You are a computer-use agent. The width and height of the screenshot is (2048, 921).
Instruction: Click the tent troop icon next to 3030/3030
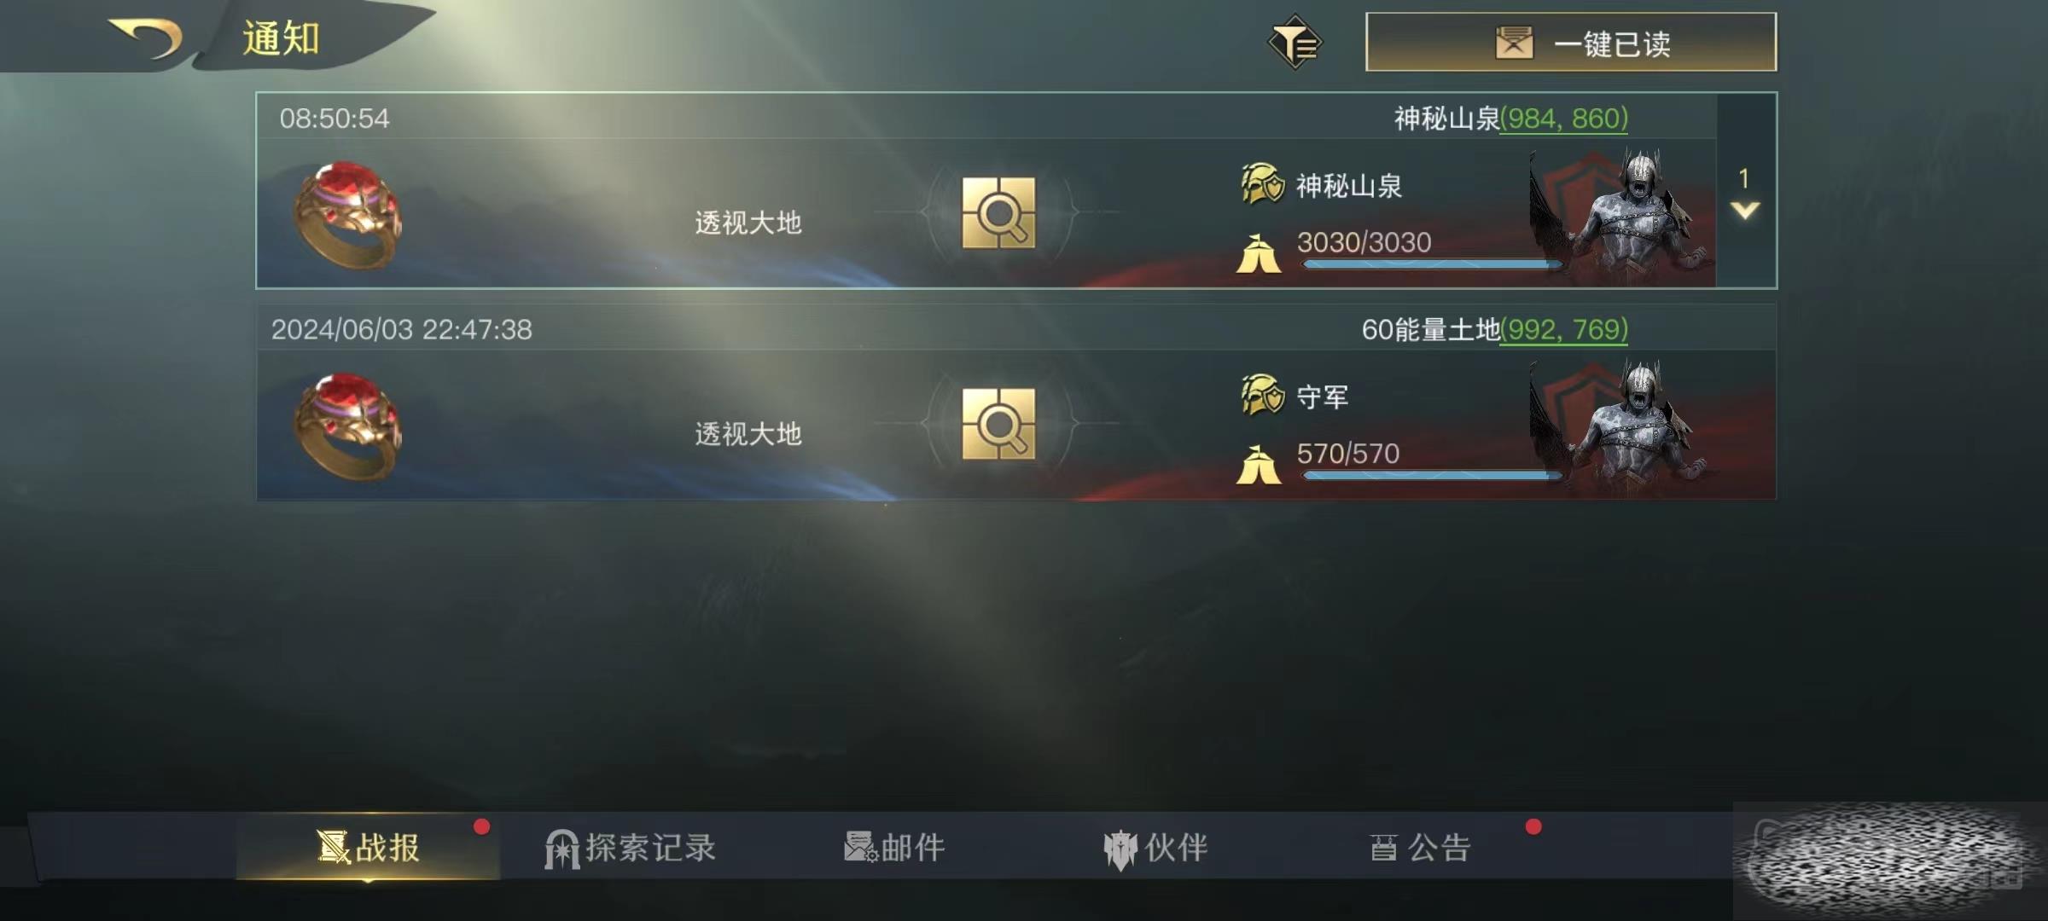tap(1259, 253)
